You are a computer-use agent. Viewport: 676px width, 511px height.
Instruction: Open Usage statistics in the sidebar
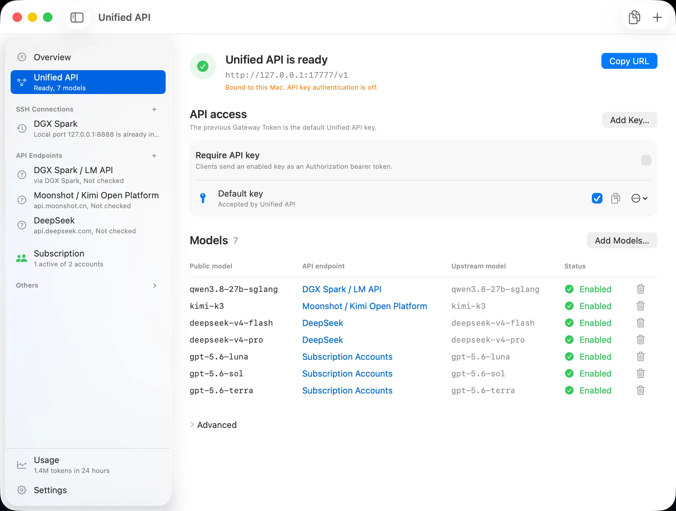(x=88, y=465)
